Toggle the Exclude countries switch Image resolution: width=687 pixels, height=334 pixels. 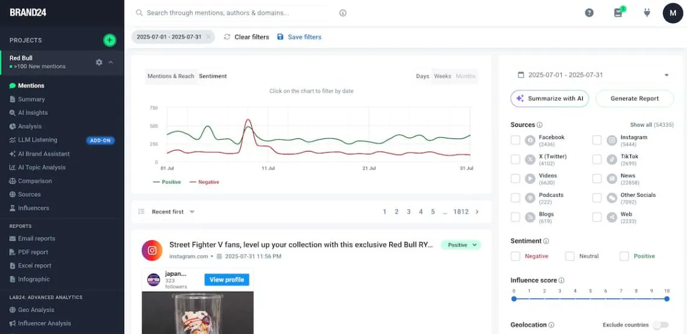pos(660,325)
